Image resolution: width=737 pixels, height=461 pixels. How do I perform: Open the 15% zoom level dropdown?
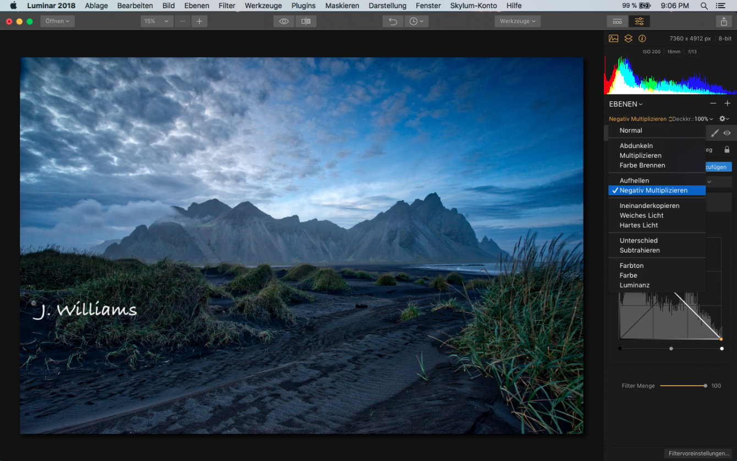157,21
